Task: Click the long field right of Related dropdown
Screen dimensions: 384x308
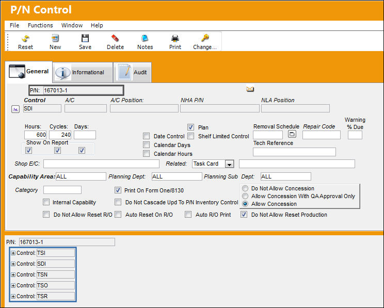Action: pos(297,164)
